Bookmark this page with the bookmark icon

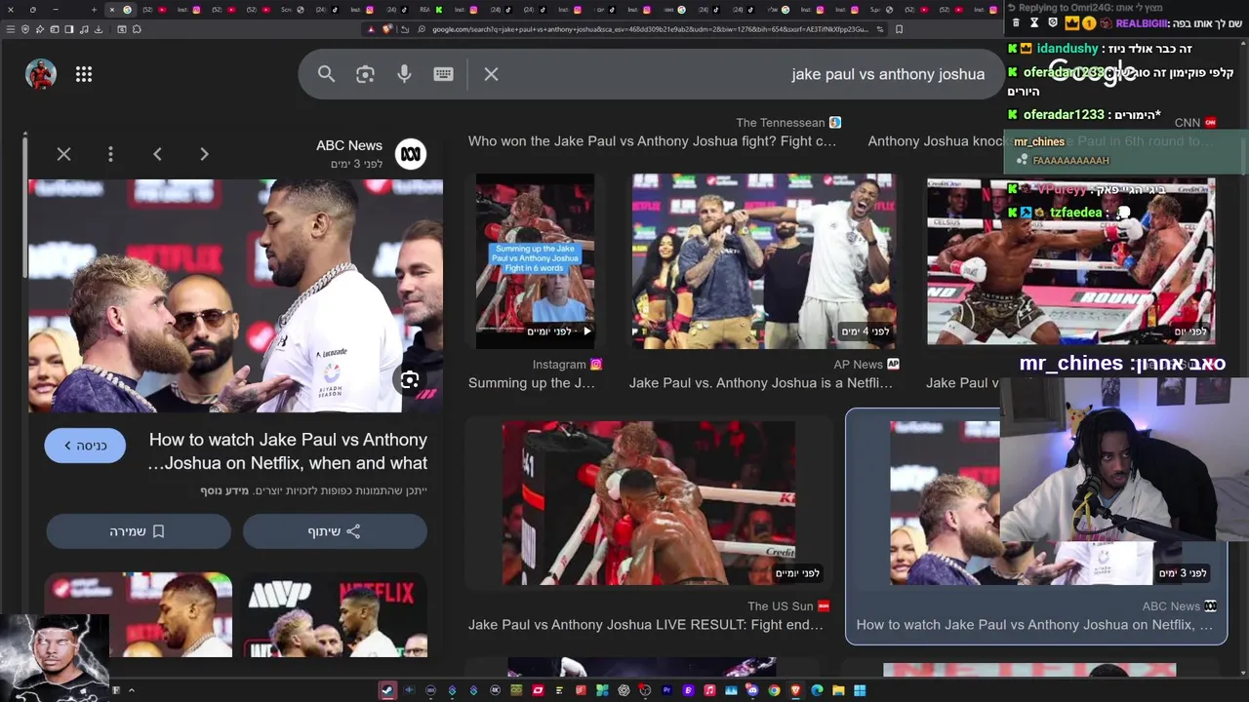coord(899,29)
